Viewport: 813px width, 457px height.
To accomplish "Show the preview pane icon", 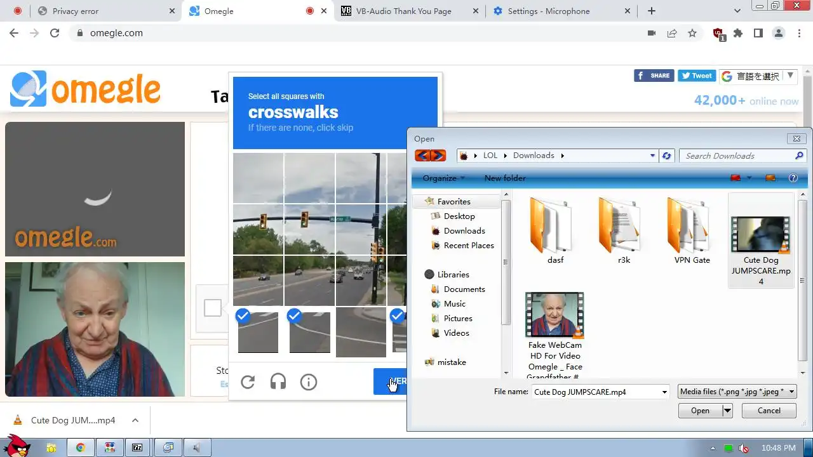I will [x=770, y=178].
